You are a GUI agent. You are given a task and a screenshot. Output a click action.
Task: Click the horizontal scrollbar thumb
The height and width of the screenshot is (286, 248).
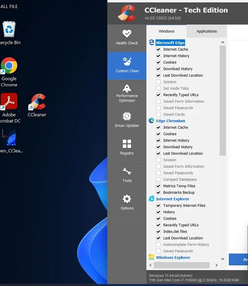(x=182, y=265)
